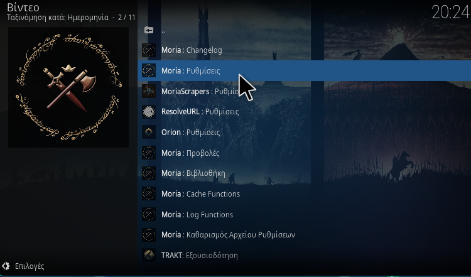
Task: Open Orion : Ρυθμίσεις entry
Action: [305, 132]
